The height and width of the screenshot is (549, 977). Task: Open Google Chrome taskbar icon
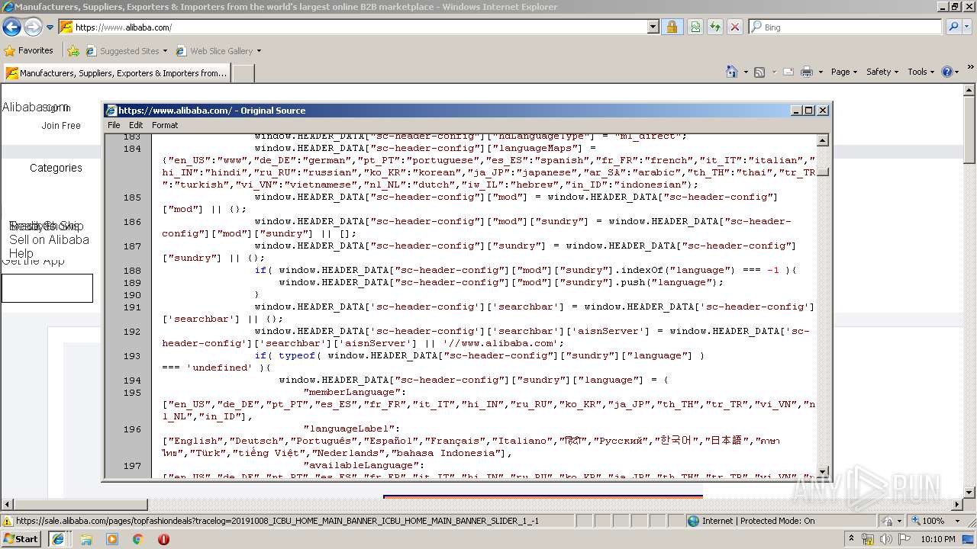pos(138,538)
